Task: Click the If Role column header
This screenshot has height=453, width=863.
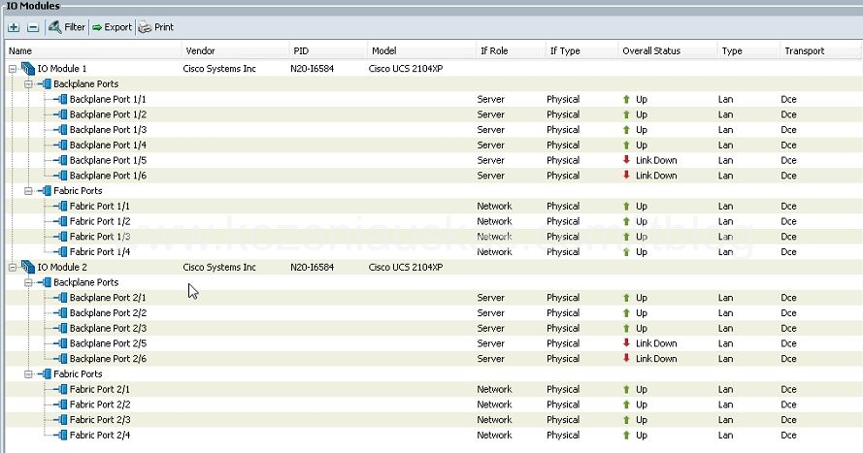Action: [493, 50]
